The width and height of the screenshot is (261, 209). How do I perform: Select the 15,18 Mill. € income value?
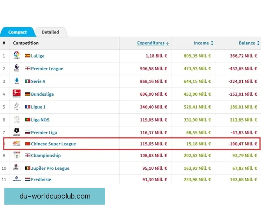(199, 144)
